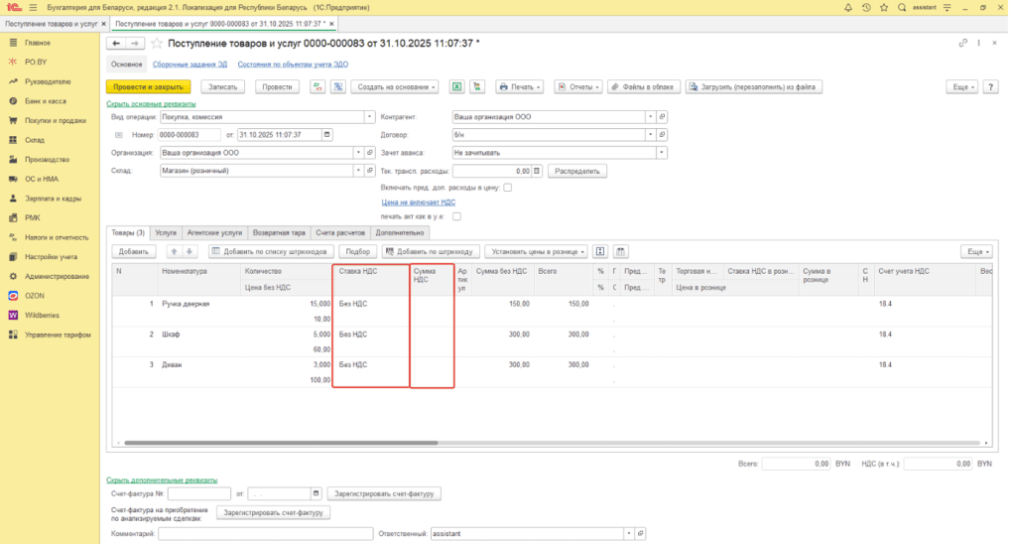The image size is (1016, 544).
Task: Expand Создать на основании dropdown
Action: (x=396, y=86)
